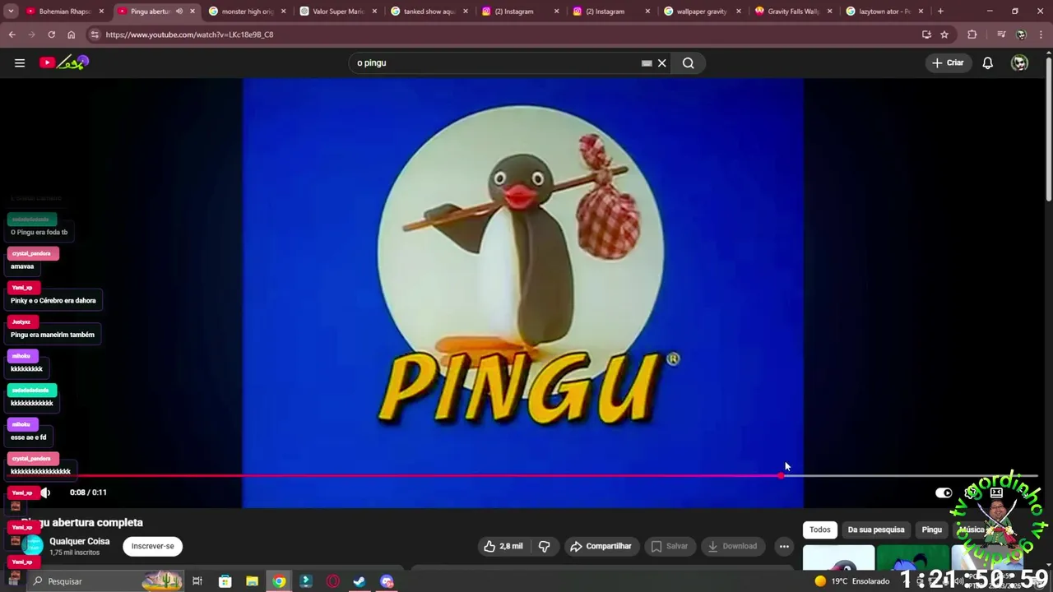Open the 19°C Ensolarado weather widget
Screen dimensions: 1053x592
pyautogui.click(x=852, y=581)
